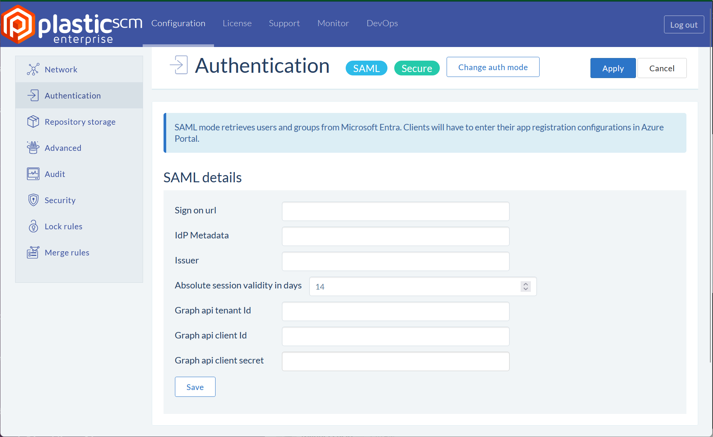Click the Log out button

[684, 25]
